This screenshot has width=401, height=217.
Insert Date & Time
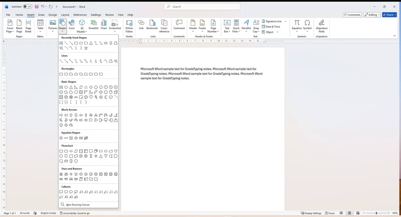271,27
